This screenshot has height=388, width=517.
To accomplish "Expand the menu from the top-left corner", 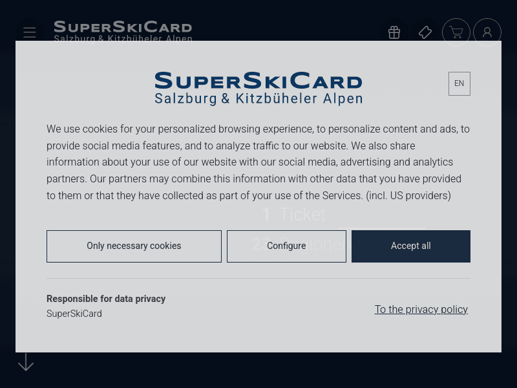I will [x=30, y=32].
